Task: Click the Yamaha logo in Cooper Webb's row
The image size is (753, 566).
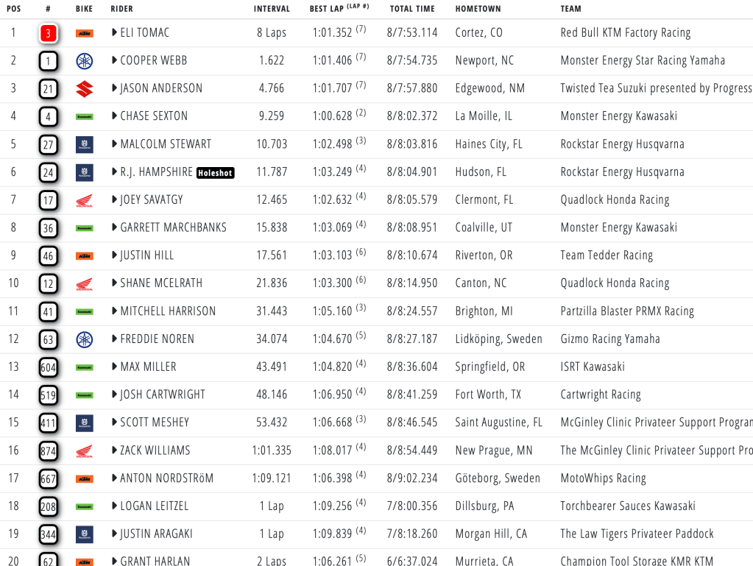Action: (x=85, y=61)
